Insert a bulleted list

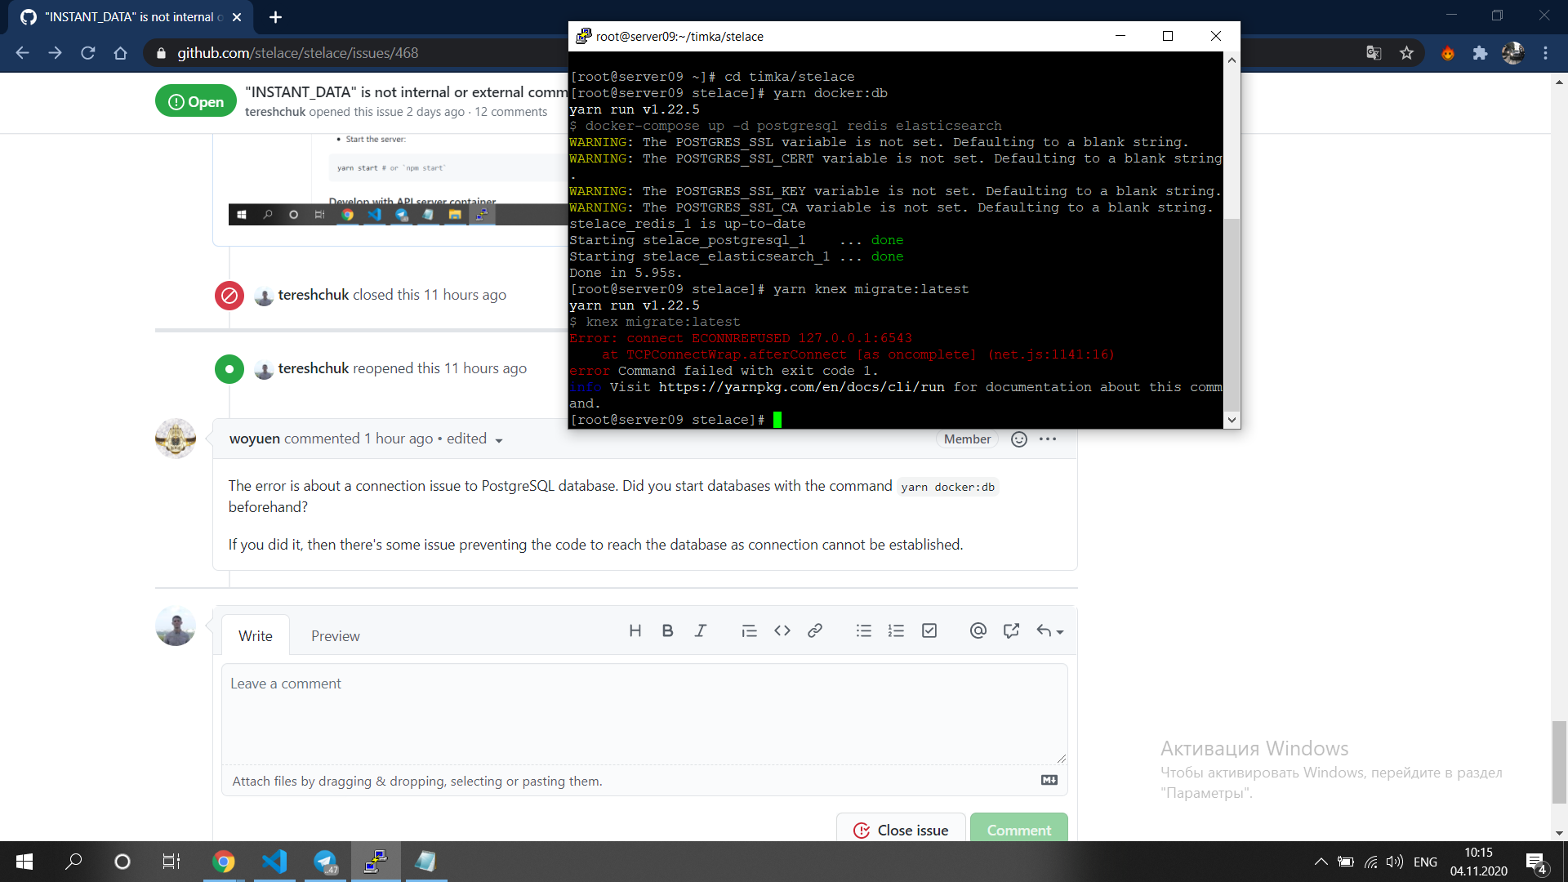pos(863,630)
